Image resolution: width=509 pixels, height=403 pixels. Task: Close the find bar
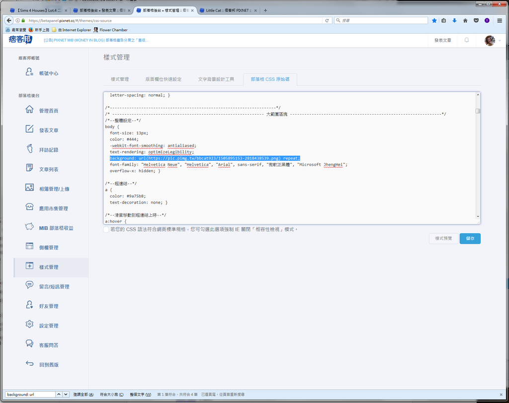pos(501,394)
